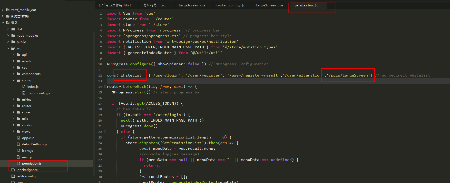
Task: Click the icons.js file icon
Action: [18, 150]
